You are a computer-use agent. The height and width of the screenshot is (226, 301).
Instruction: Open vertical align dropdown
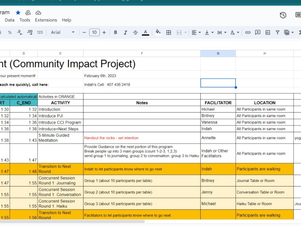point(209,33)
